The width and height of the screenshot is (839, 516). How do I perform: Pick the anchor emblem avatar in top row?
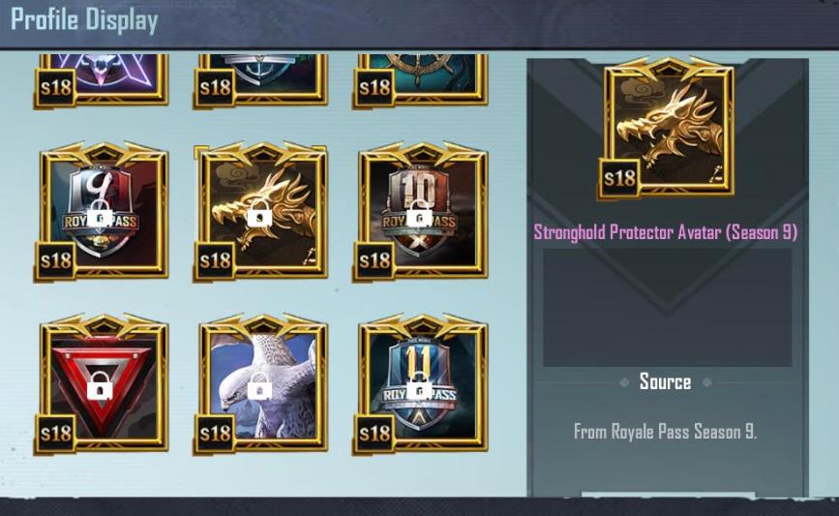click(x=261, y=80)
